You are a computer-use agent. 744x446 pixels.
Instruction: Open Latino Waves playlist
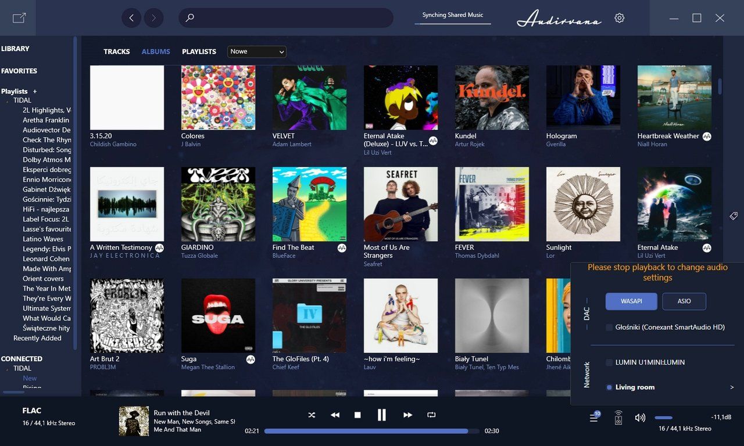[x=43, y=239]
